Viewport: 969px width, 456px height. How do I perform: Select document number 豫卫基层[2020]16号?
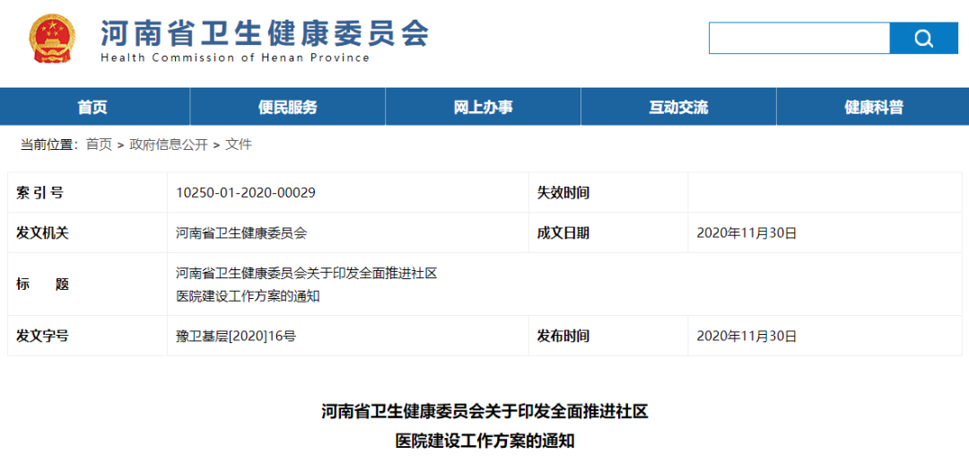pos(236,336)
